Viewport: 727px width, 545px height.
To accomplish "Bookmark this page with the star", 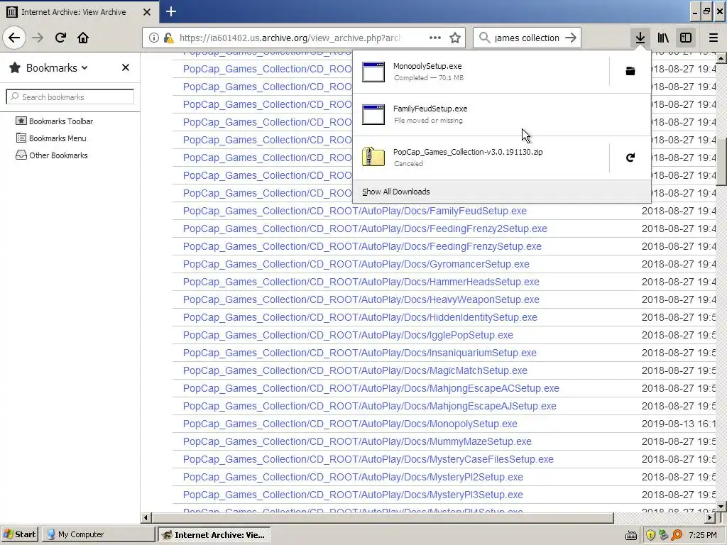I will click(x=455, y=38).
